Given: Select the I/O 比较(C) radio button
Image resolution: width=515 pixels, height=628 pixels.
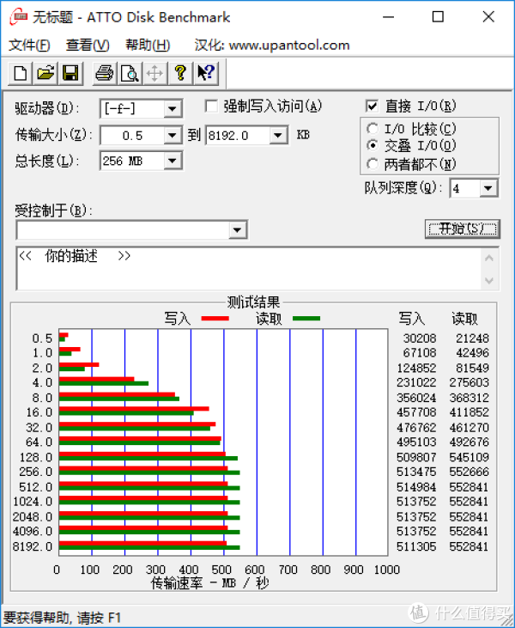Looking at the screenshot, I should 373,129.
